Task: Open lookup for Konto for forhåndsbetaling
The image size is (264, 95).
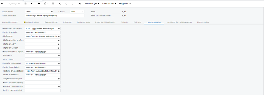Action: point(59,71)
